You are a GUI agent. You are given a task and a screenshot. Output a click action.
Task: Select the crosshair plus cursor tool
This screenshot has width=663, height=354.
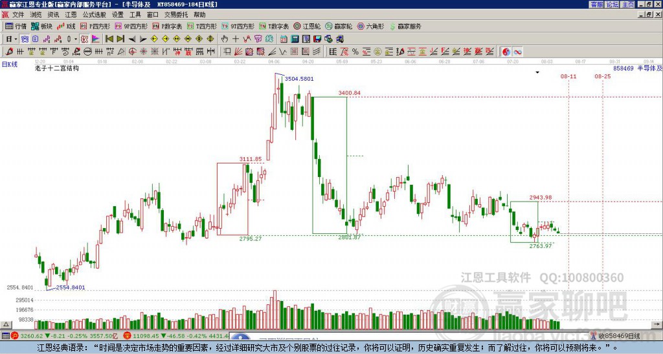236,39
